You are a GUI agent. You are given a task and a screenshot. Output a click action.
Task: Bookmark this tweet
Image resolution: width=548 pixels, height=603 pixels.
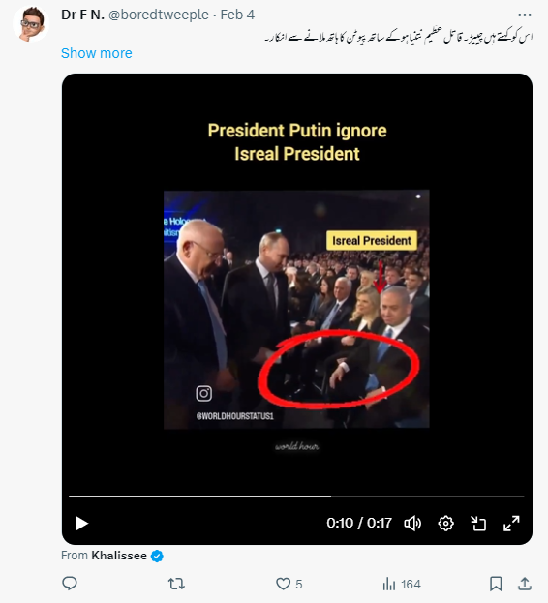[496, 584]
